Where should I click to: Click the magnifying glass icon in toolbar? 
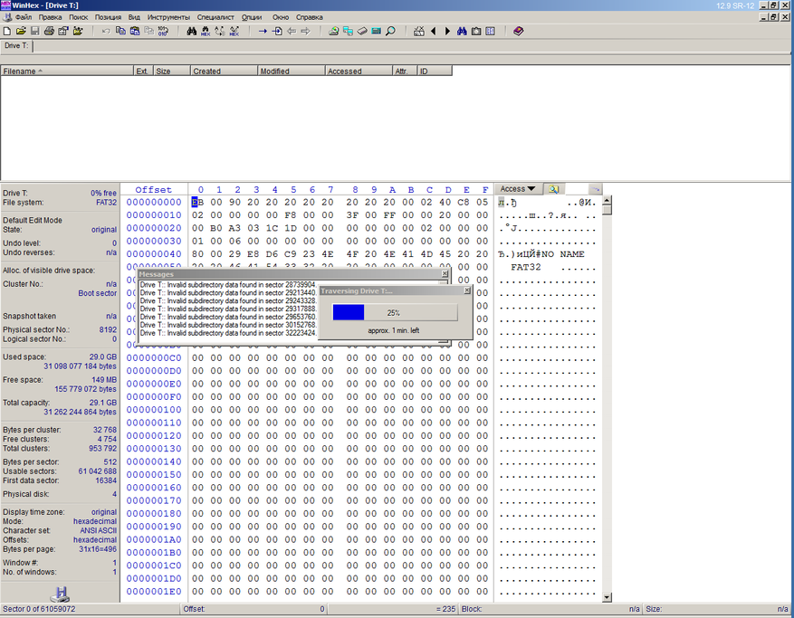(390, 31)
